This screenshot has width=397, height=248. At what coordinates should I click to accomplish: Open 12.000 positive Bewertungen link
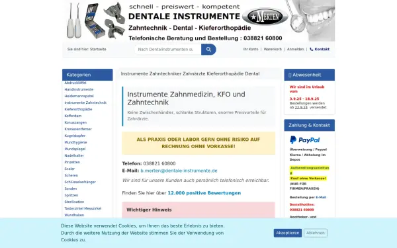coord(204,193)
